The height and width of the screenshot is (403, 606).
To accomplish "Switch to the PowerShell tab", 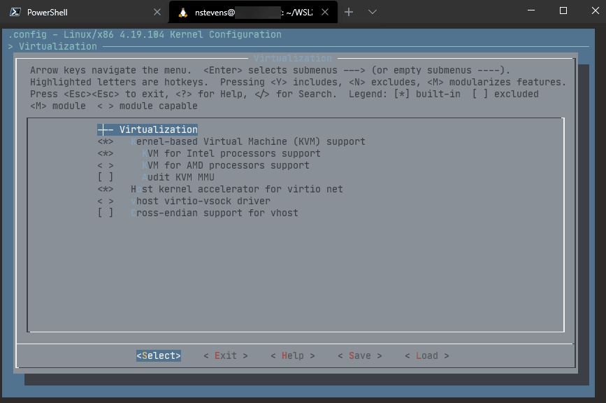I will [85, 12].
